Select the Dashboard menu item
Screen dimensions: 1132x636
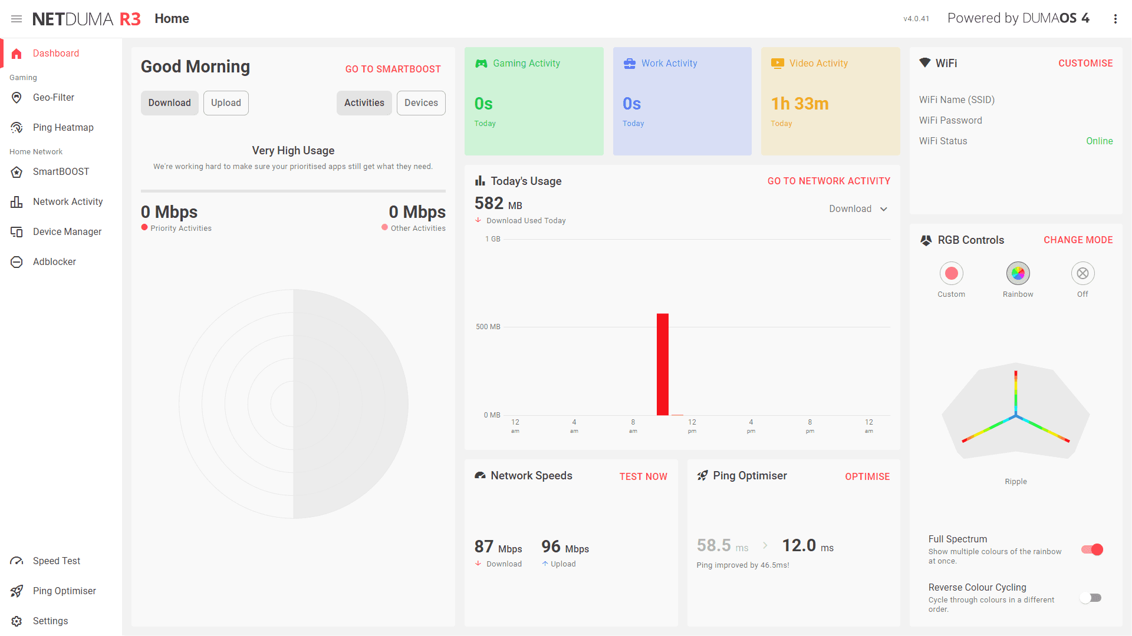(55, 53)
